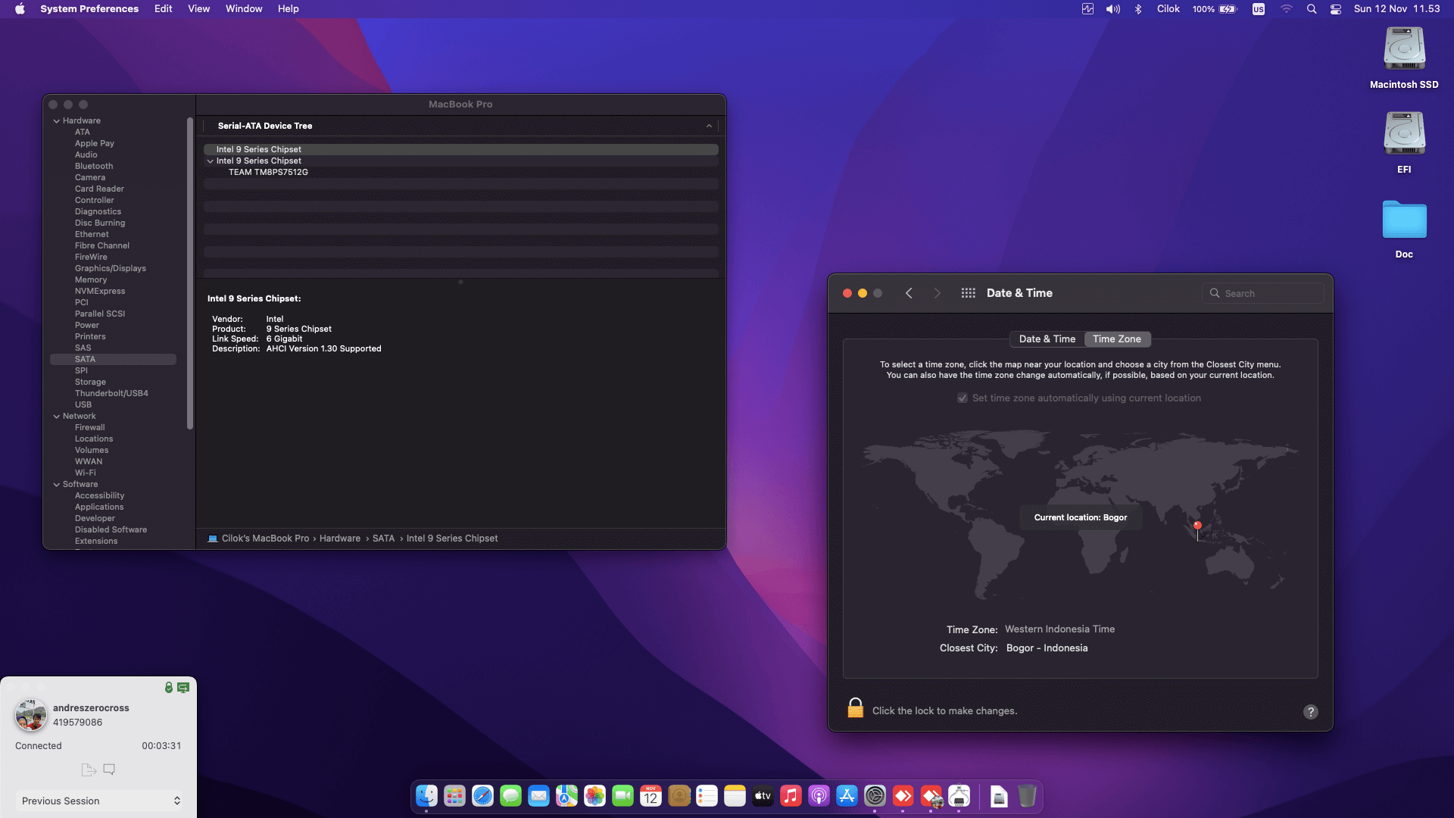Image resolution: width=1454 pixels, height=818 pixels.
Task: Select the Doc folder on the desktop
Action: click(x=1404, y=229)
